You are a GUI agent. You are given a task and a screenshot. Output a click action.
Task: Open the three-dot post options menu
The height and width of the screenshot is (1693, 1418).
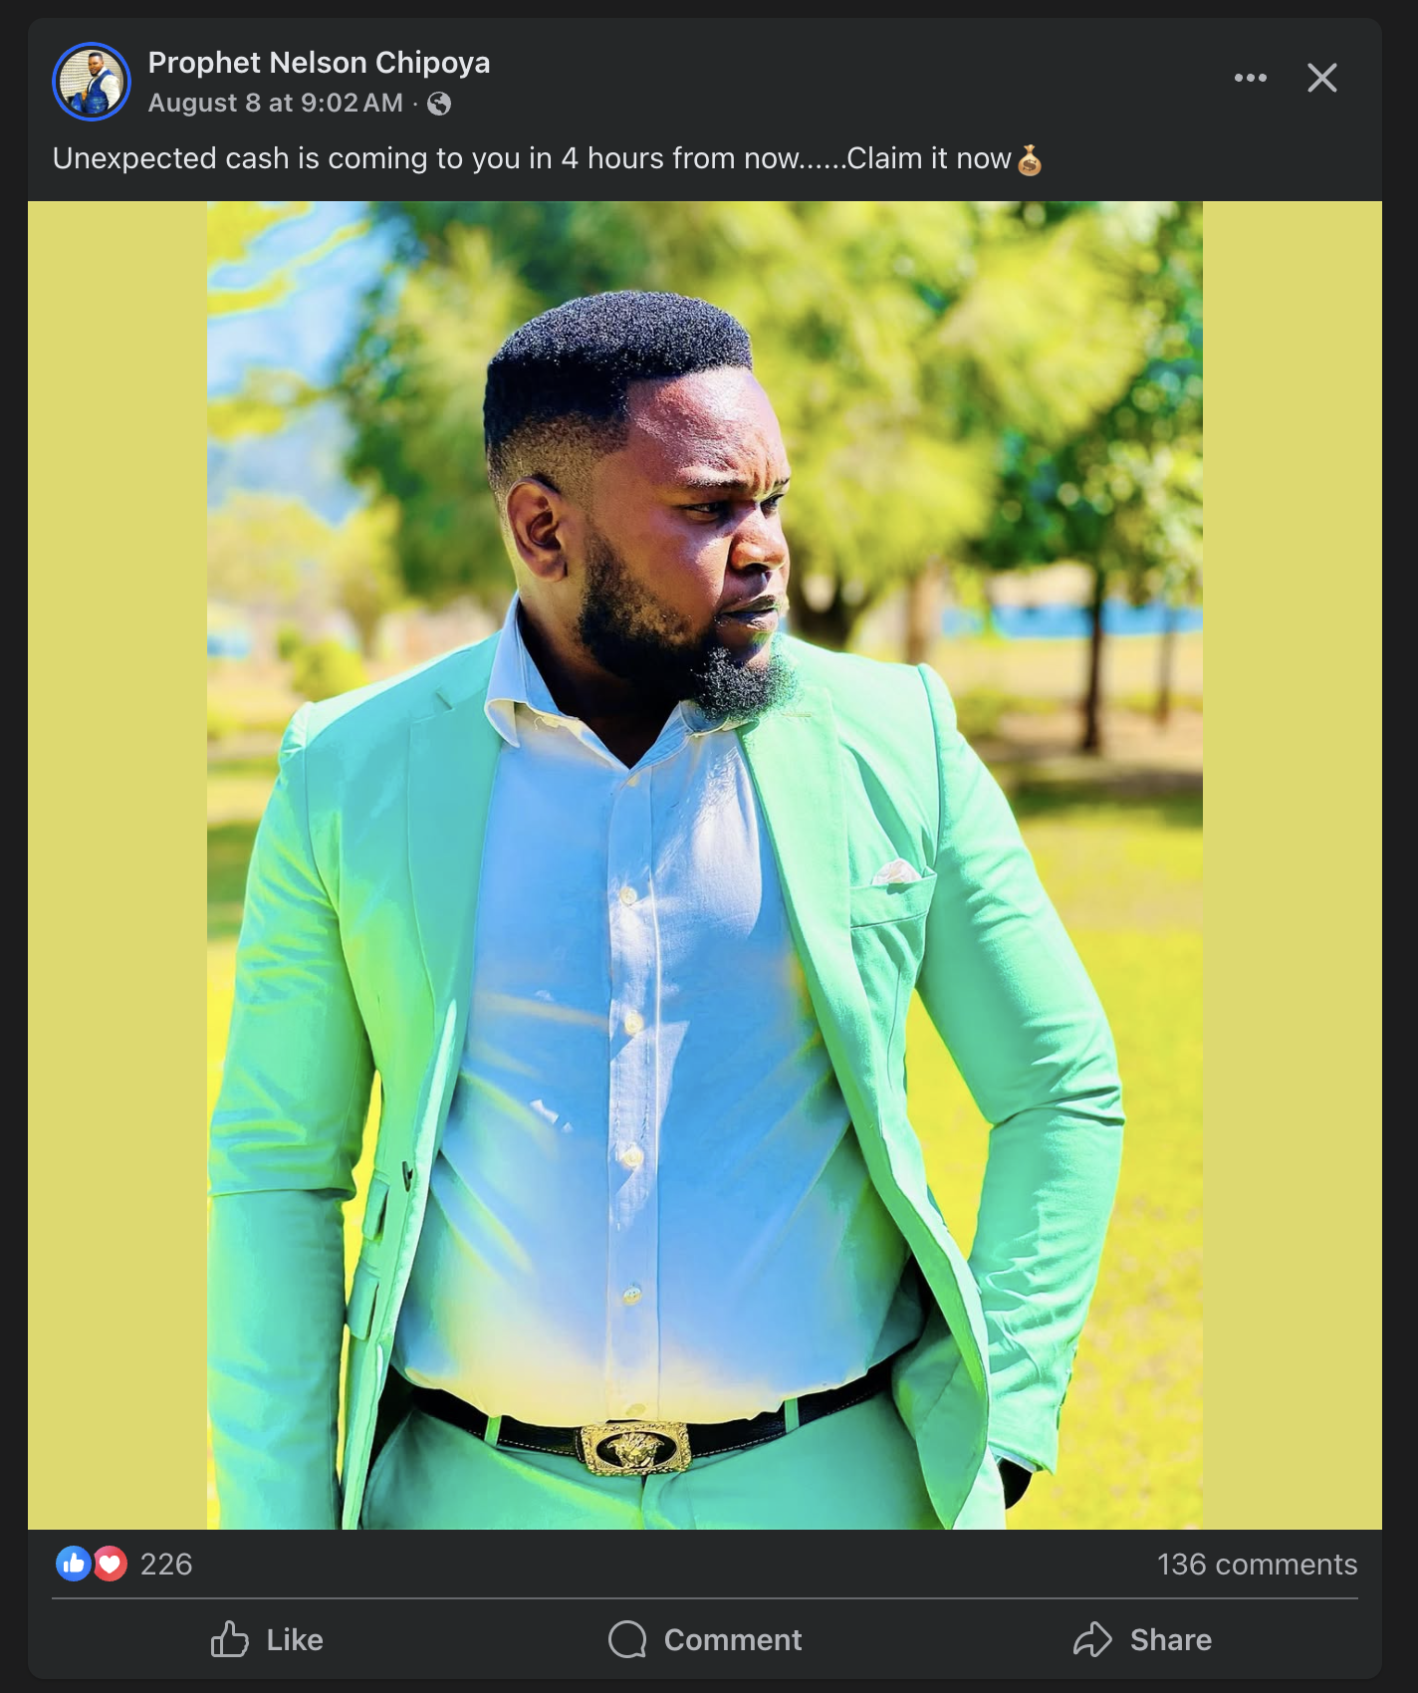1250,78
